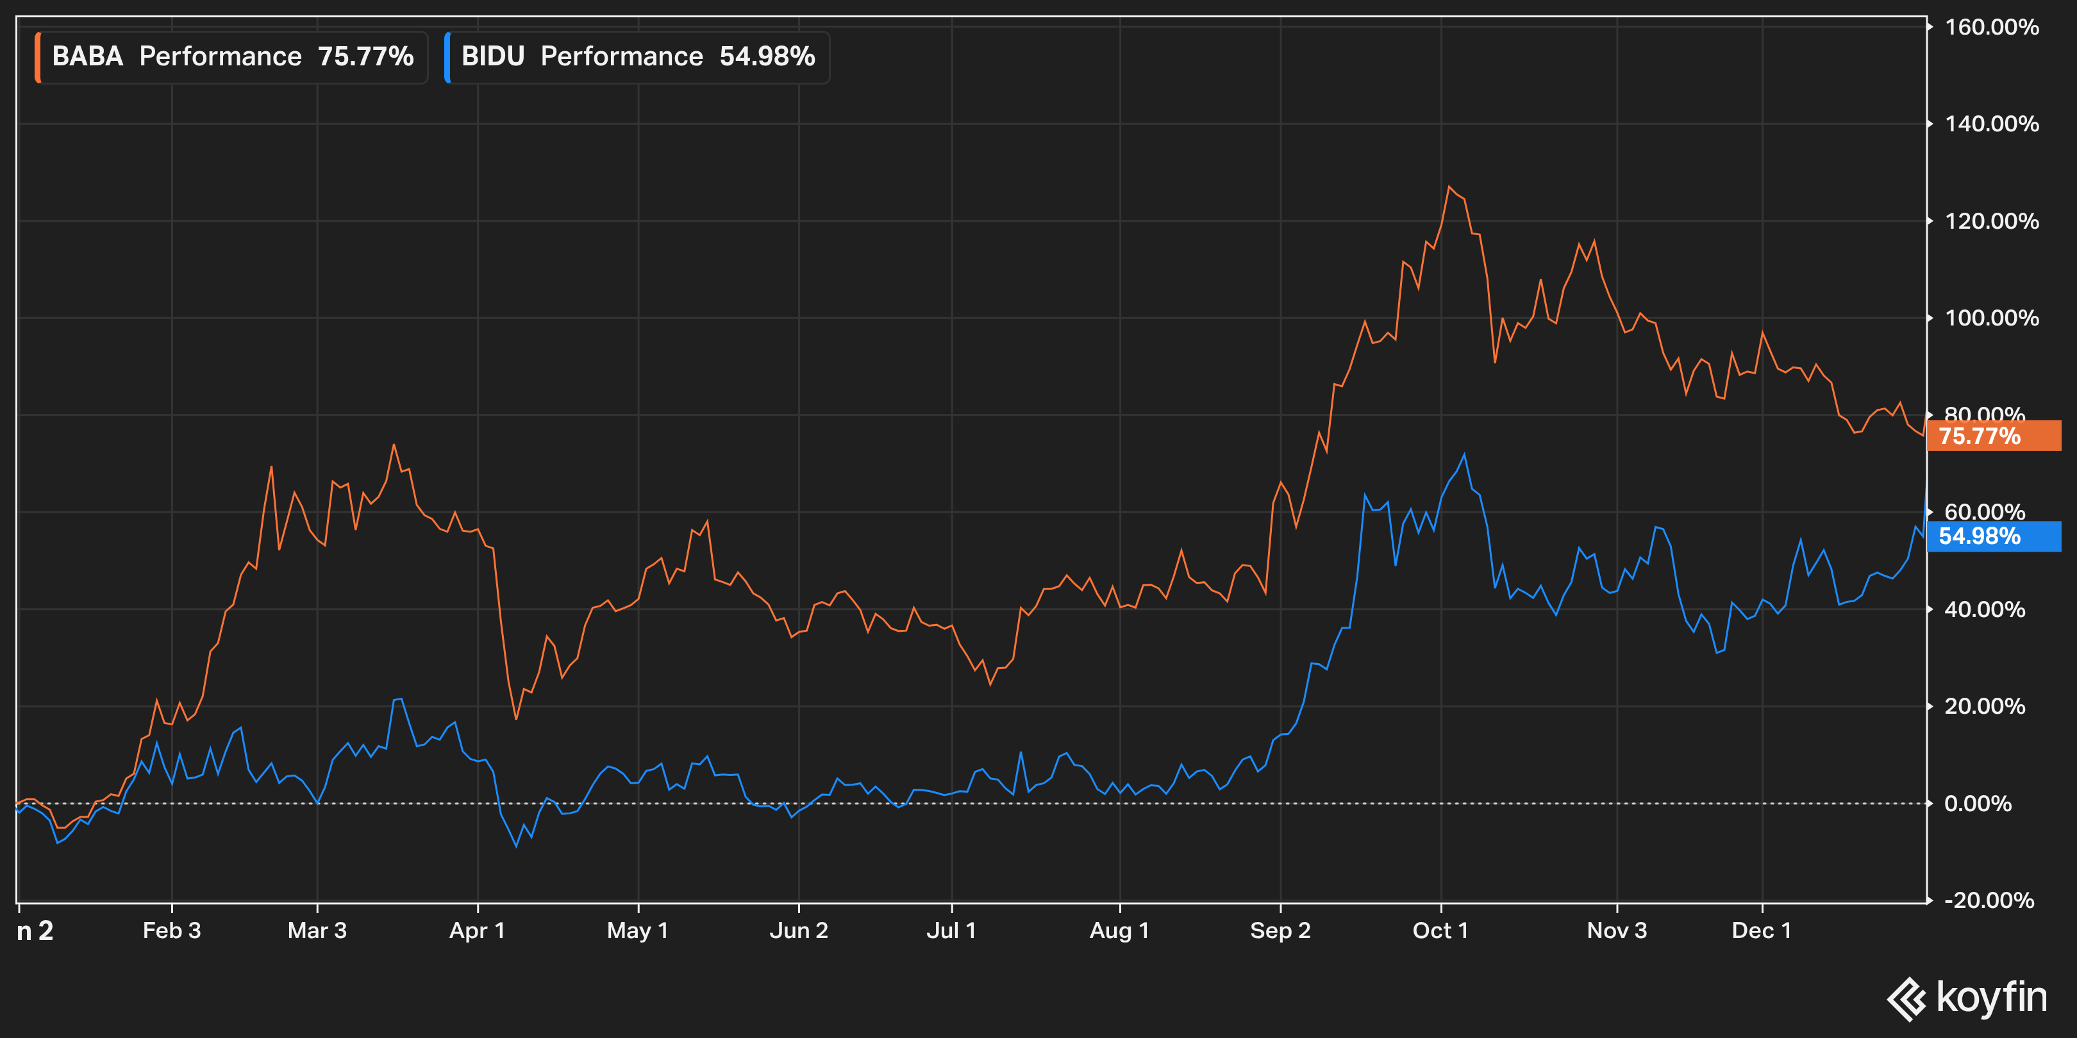Screen dimensions: 2077x1038
Task: Select the BABA Performance legend entry
Action: 232,56
